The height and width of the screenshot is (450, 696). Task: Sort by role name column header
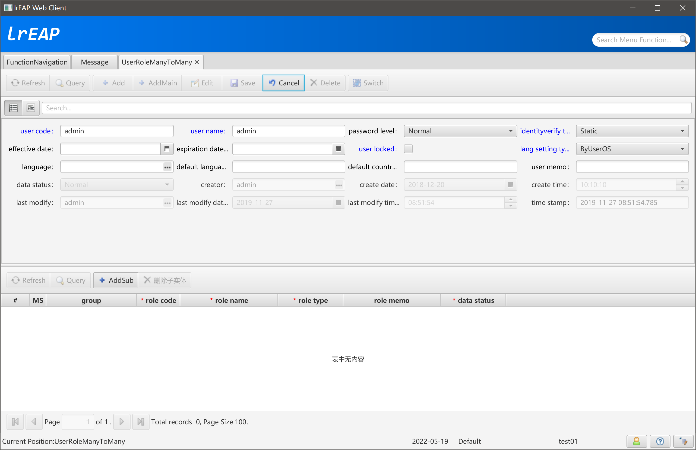point(229,300)
